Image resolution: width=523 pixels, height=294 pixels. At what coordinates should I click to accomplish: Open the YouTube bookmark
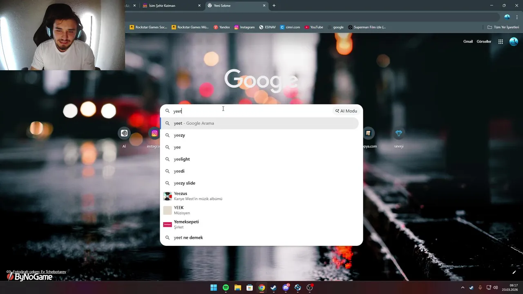click(x=314, y=27)
